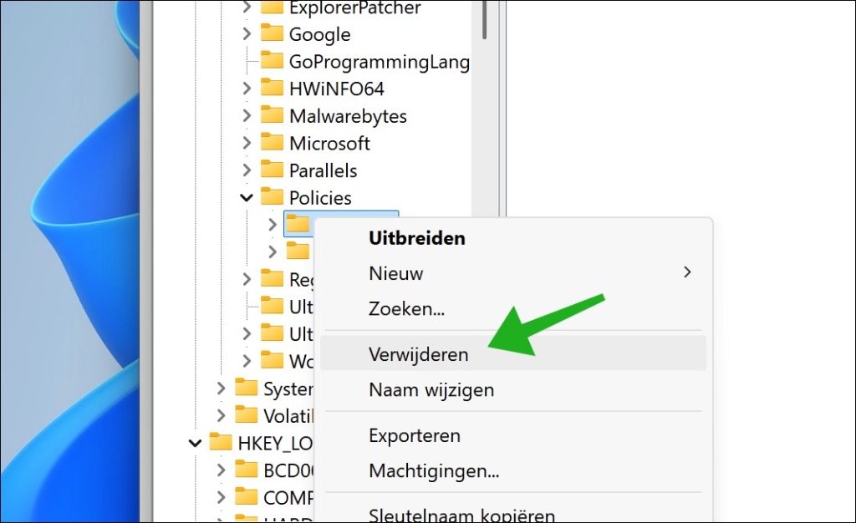Screen dimensions: 856x523
Task: Select Verwijderen from the context menu
Action: (418, 354)
